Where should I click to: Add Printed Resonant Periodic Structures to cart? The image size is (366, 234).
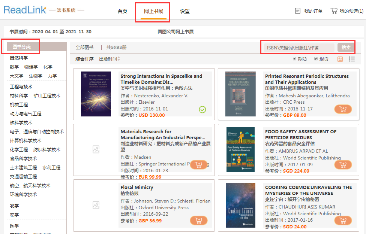[343, 109]
